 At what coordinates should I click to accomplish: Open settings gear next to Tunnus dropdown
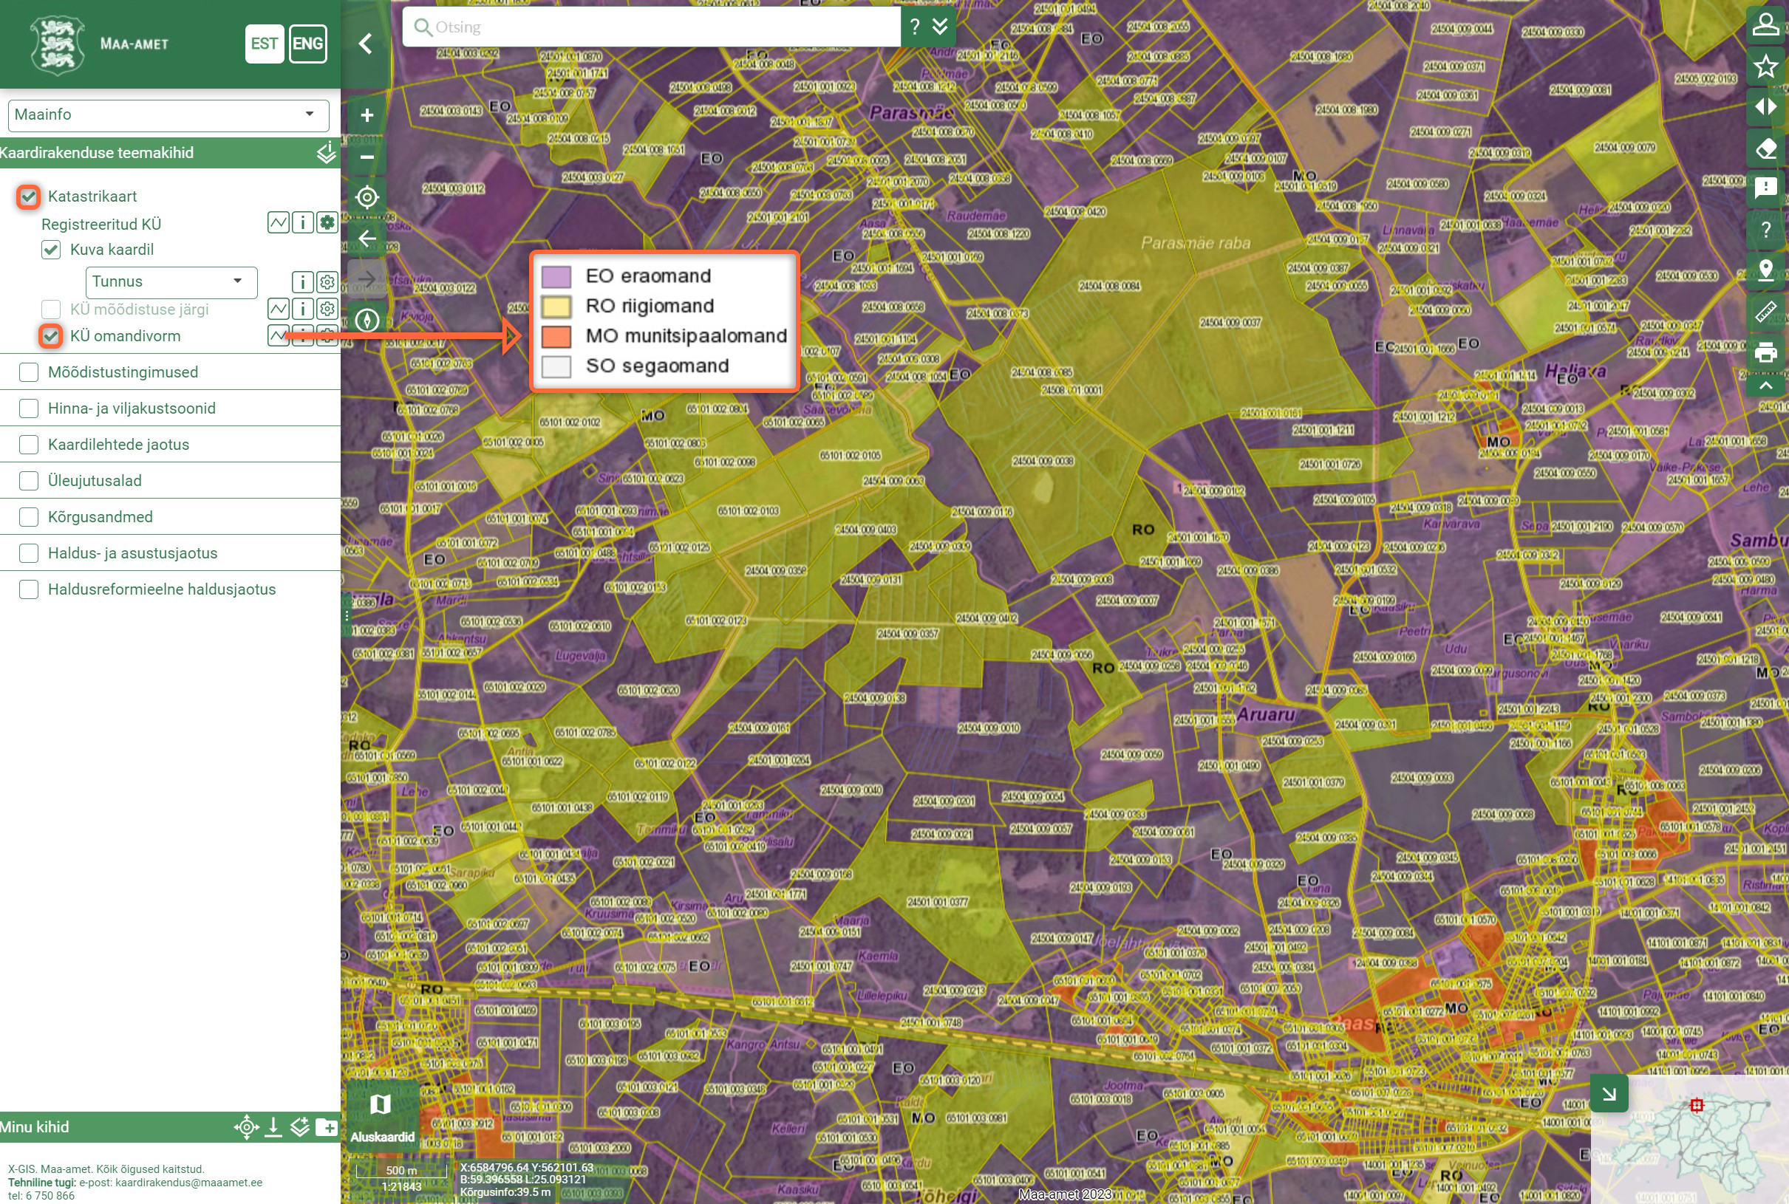tap(327, 282)
